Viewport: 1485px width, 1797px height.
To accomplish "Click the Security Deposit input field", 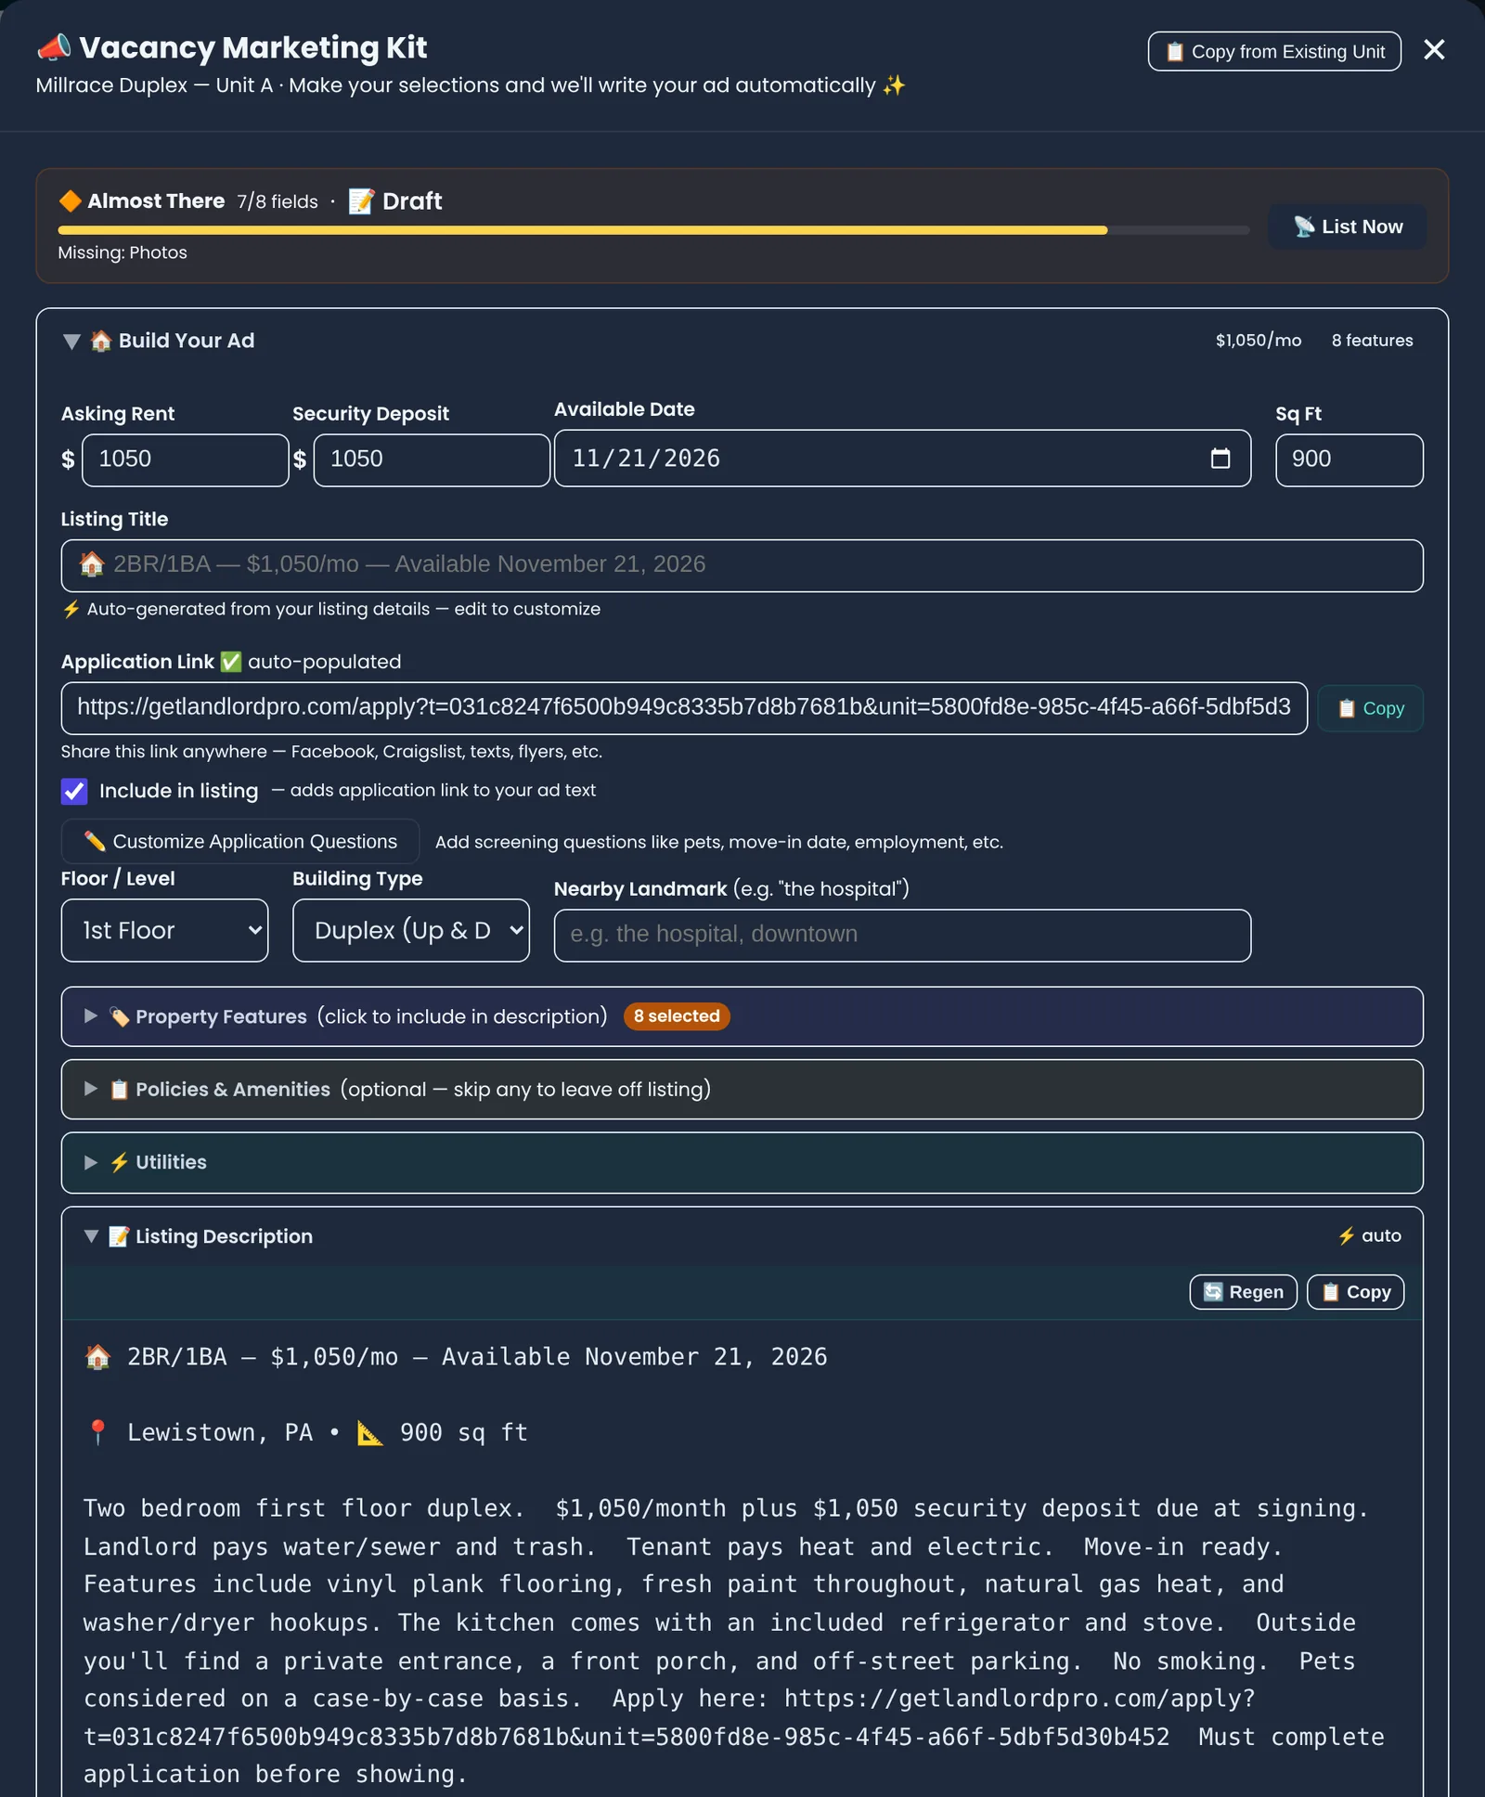I will click(x=432, y=459).
